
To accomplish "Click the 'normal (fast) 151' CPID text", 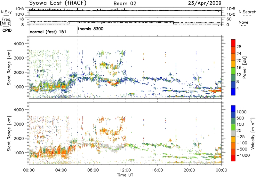I will click(x=48, y=32).
